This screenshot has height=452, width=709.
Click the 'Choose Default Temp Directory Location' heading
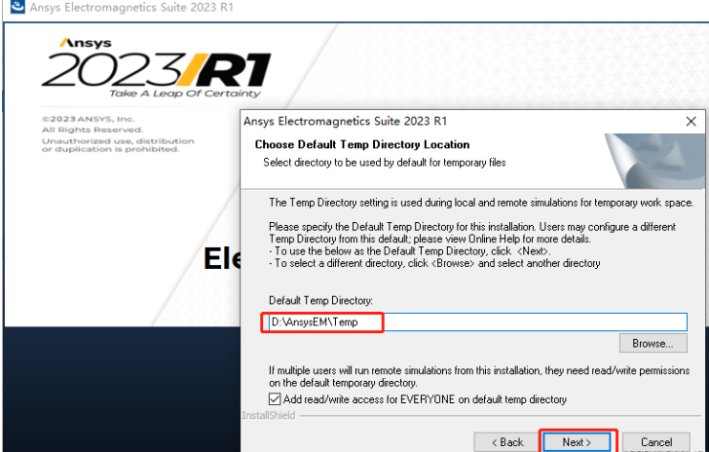click(x=362, y=145)
